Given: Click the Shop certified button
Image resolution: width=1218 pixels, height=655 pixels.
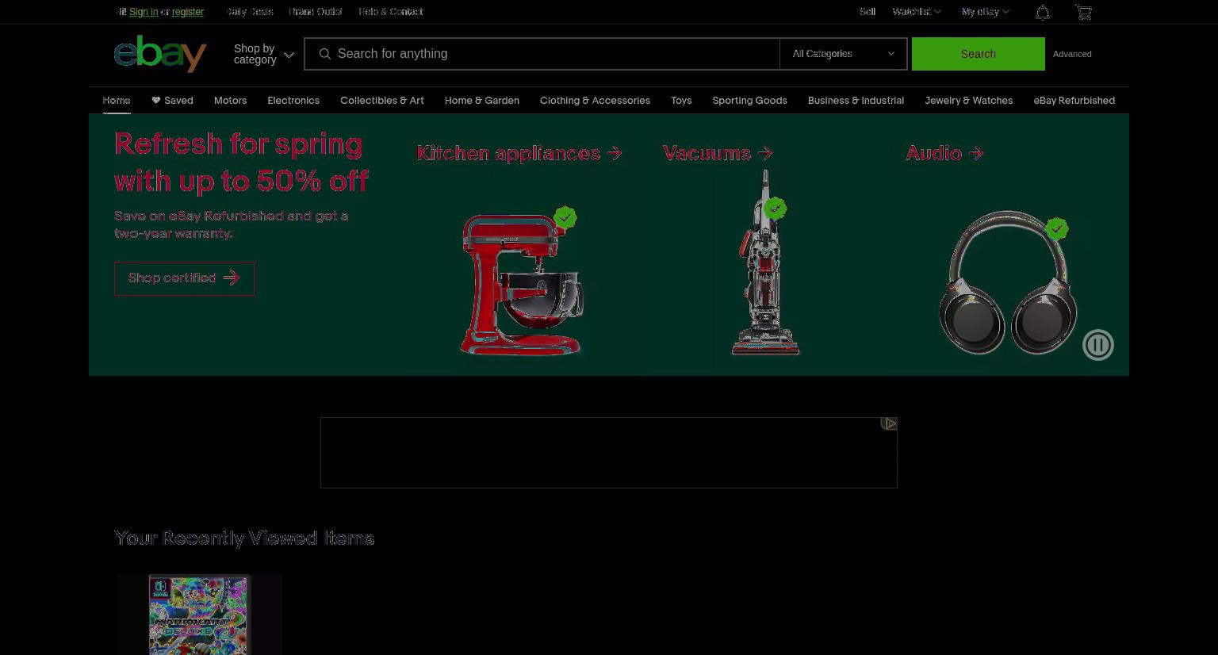Looking at the screenshot, I should point(184,278).
